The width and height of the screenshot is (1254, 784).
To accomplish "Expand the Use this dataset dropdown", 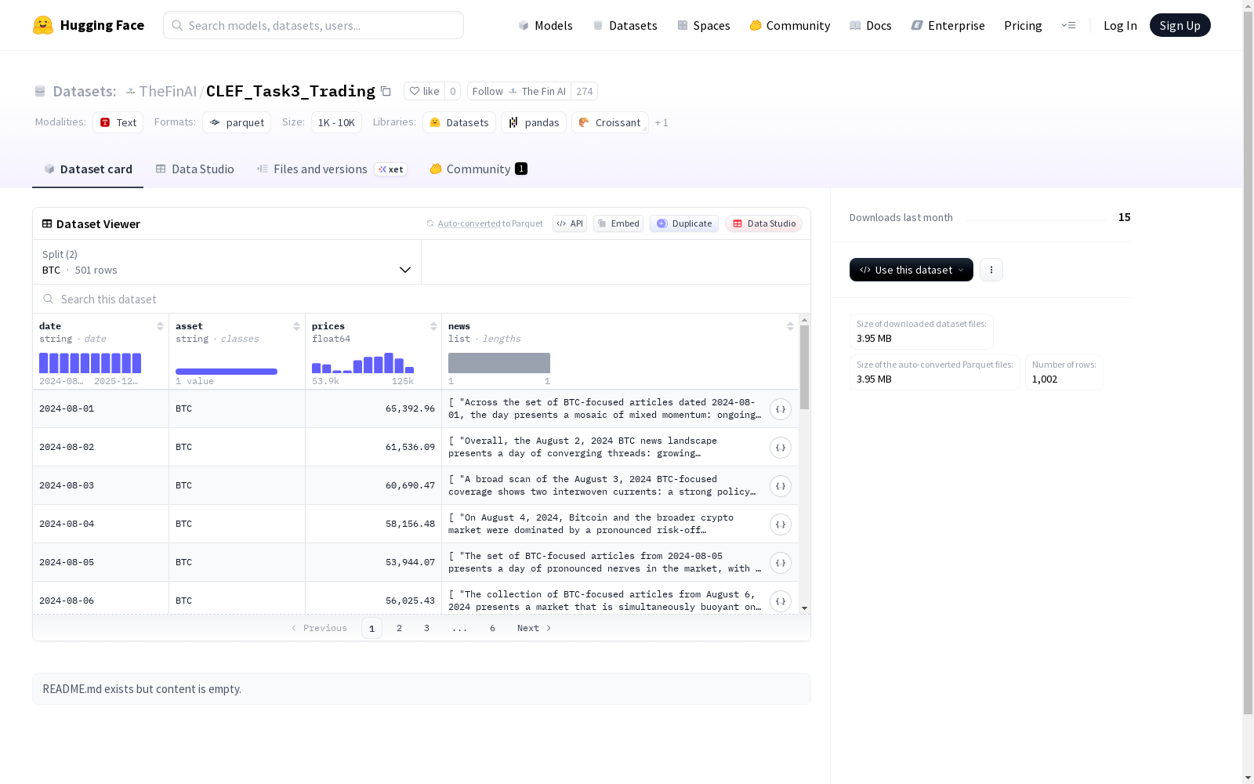I will click(912, 270).
